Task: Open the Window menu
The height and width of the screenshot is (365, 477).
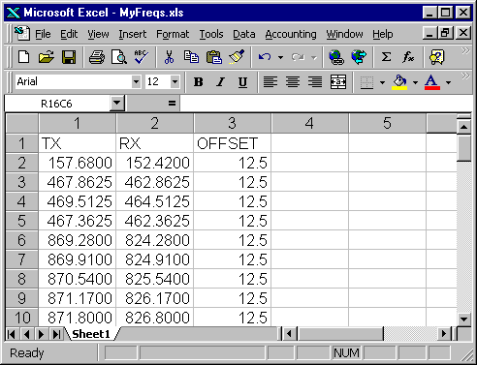Action: coord(344,34)
